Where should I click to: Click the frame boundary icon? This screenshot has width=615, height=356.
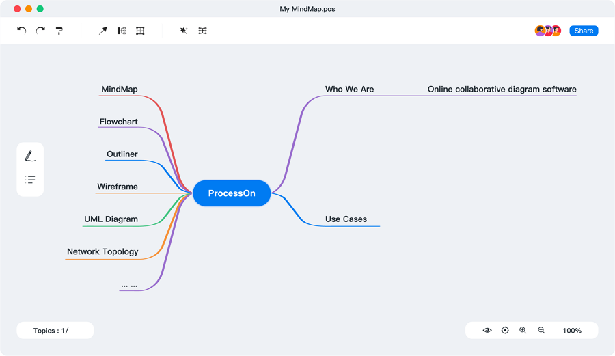(140, 31)
